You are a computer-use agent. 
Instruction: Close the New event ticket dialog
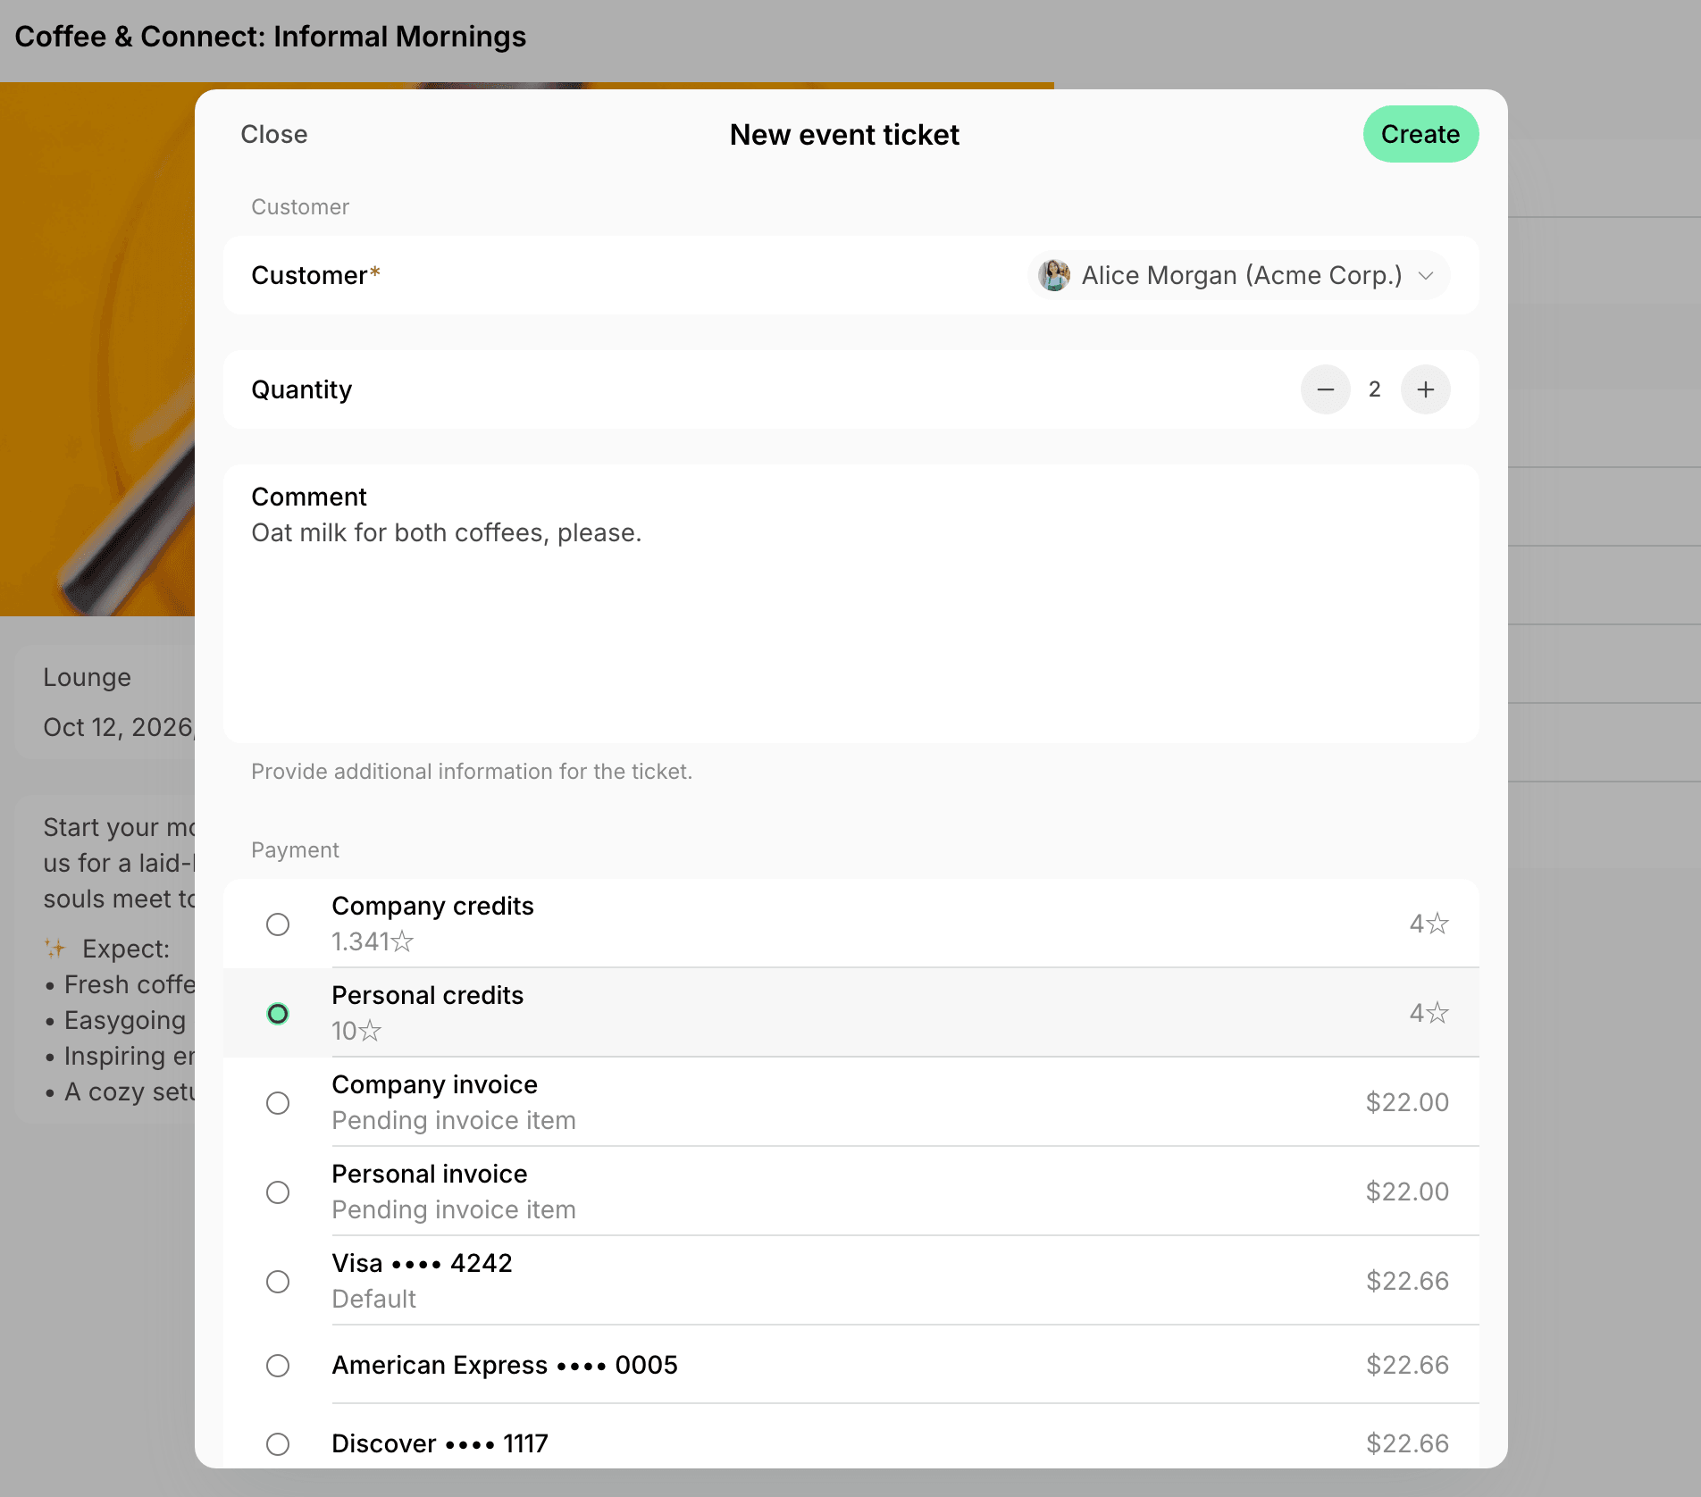tap(274, 134)
